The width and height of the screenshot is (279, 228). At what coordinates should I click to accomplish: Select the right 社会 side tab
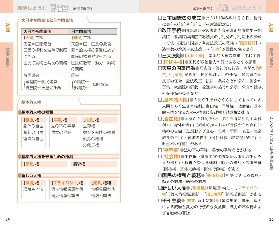pos(271,28)
